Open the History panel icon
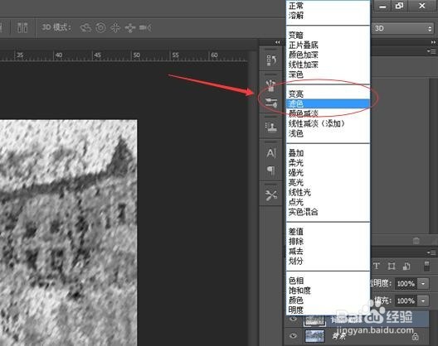Image resolution: width=438 pixels, height=346 pixels. coord(271,60)
